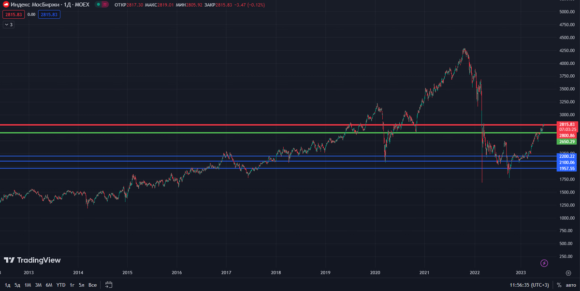Select the 1г time range
This screenshot has height=291, width=580.
coord(72,285)
